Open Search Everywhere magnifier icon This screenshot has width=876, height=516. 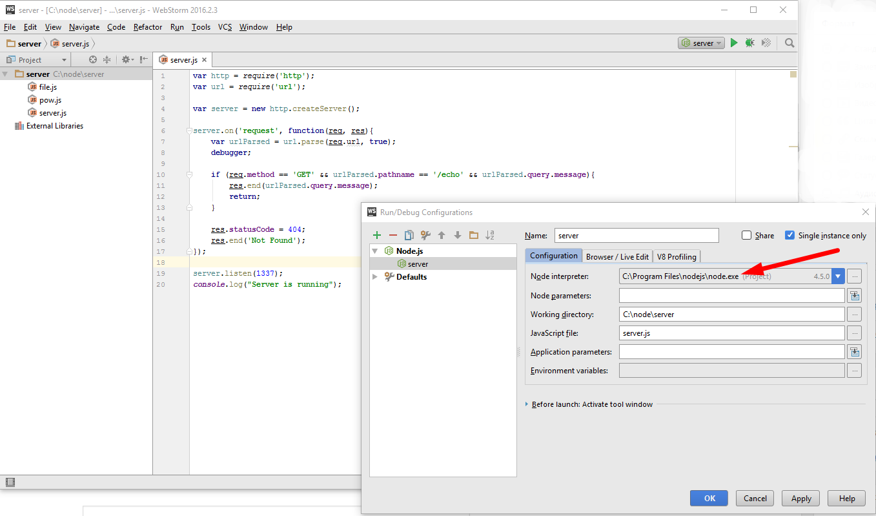pyautogui.click(x=789, y=43)
